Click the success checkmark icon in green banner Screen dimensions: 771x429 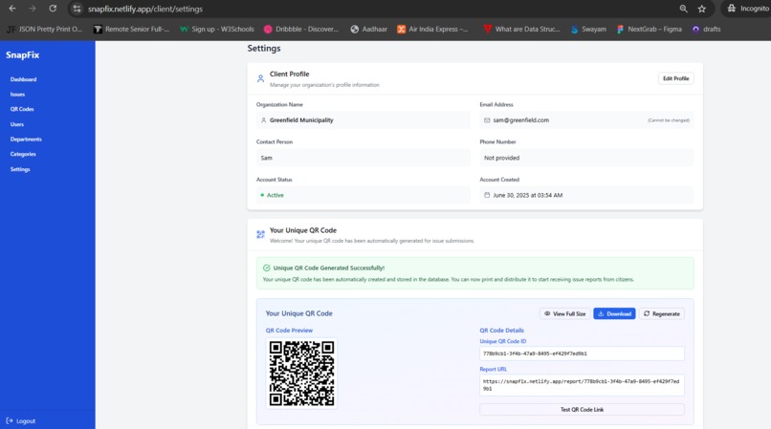[x=267, y=268]
